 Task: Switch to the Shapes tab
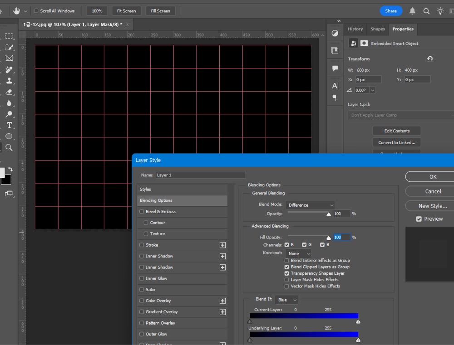(x=378, y=29)
